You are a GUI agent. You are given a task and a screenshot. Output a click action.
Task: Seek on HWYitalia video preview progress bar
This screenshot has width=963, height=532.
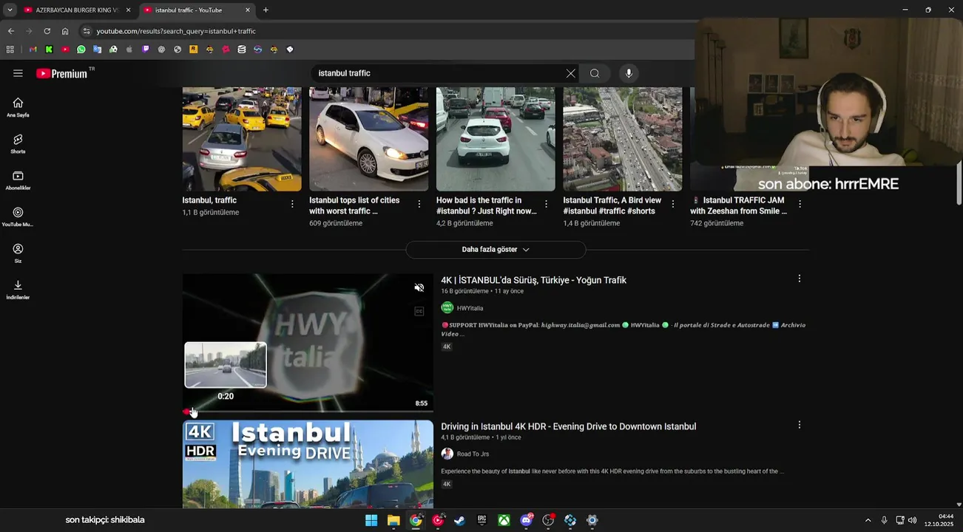308,412
